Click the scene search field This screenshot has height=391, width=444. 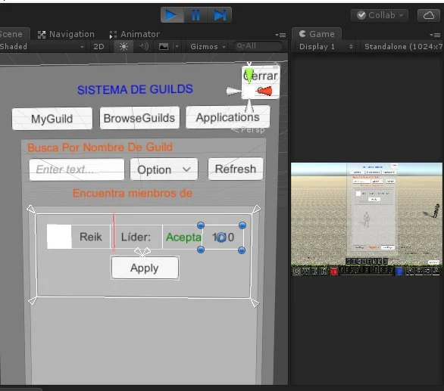click(x=258, y=46)
